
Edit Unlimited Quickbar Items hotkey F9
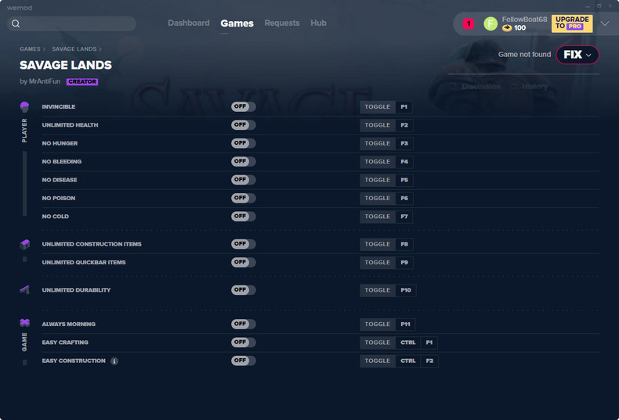pyautogui.click(x=404, y=262)
